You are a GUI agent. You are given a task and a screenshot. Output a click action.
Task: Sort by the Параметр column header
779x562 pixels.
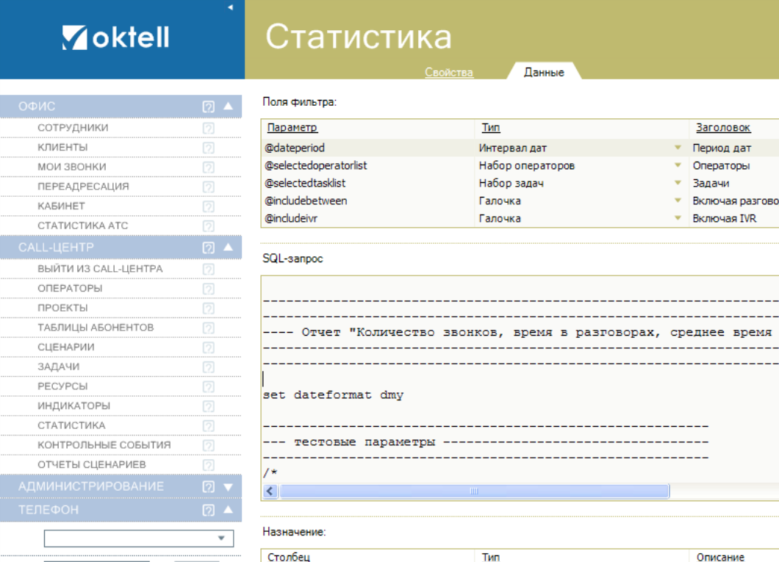292,128
